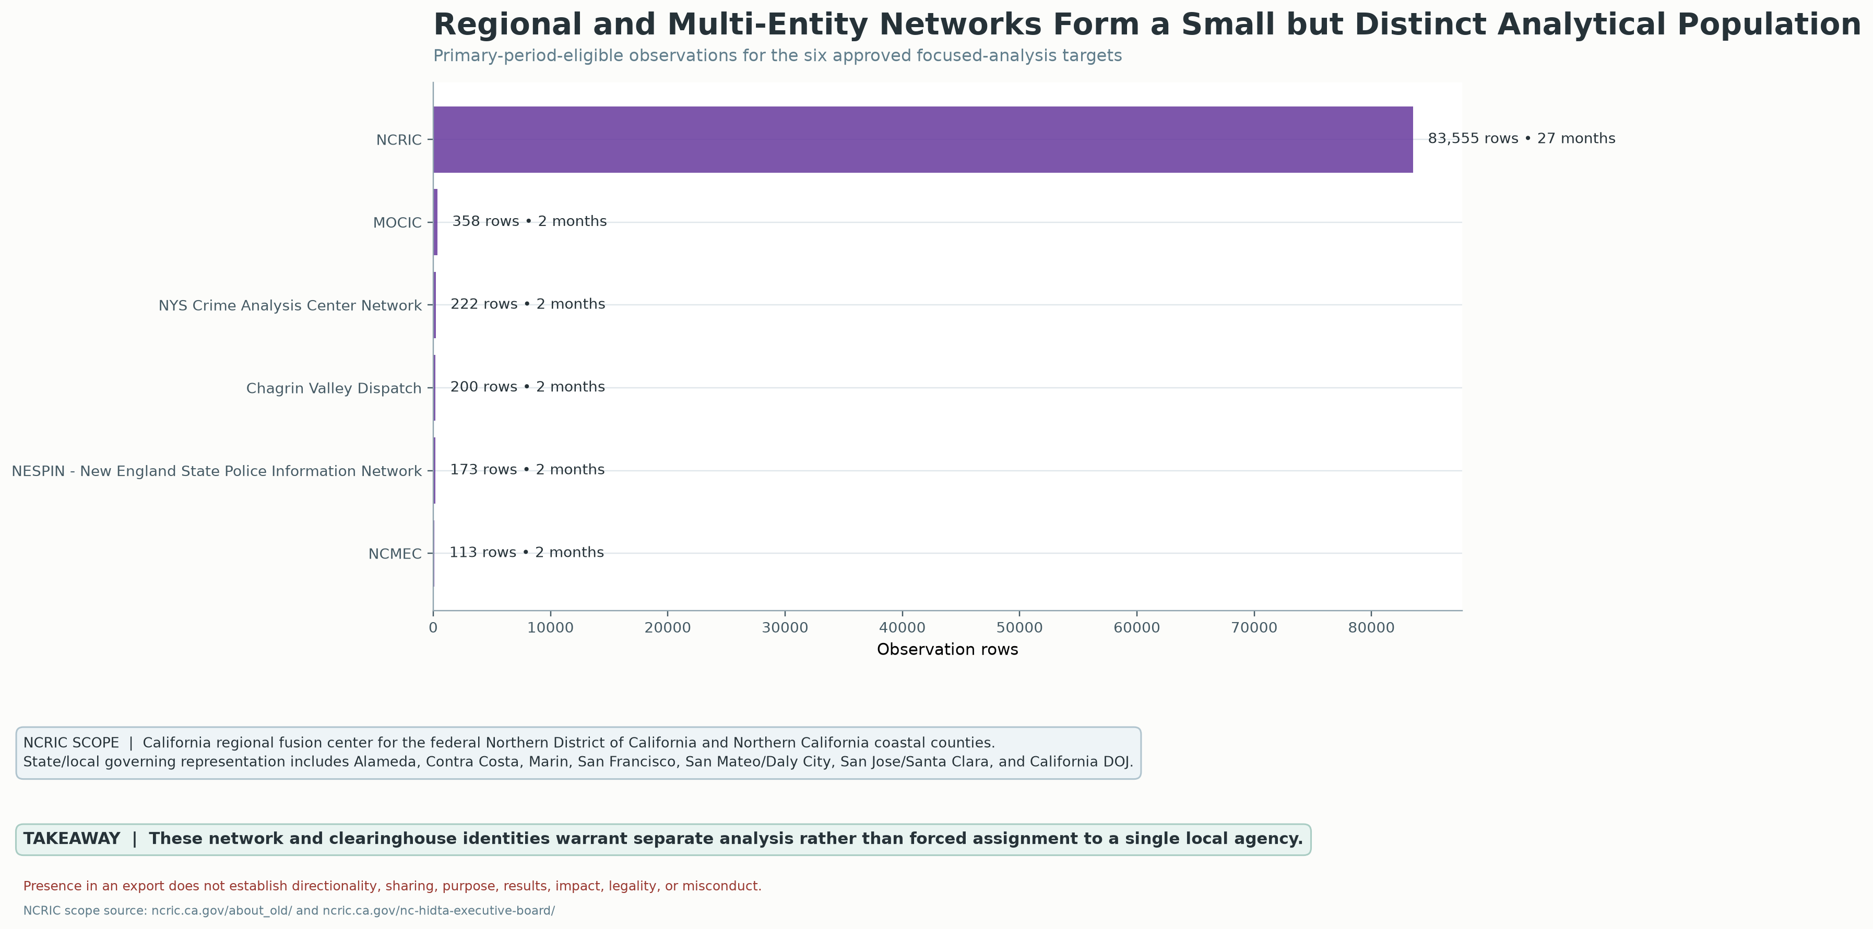This screenshot has width=1873, height=929.
Task: Select the TAKEAWAY callout box
Action: coord(663,840)
